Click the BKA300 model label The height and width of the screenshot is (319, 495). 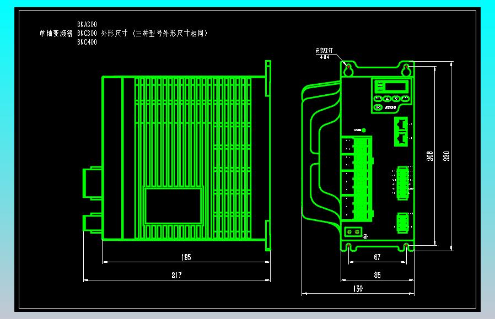87,25
